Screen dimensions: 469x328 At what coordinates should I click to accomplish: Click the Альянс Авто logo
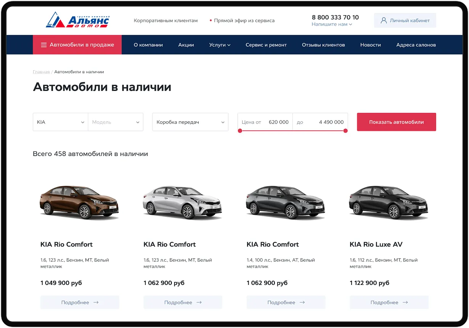pyautogui.click(x=77, y=20)
